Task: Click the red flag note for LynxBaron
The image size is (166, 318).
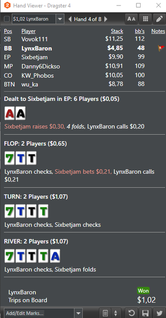Action: pyautogui.click(x=161, y=48)
